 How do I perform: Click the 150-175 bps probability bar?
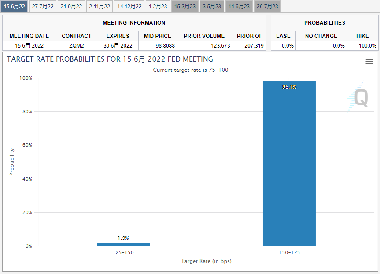289,163
